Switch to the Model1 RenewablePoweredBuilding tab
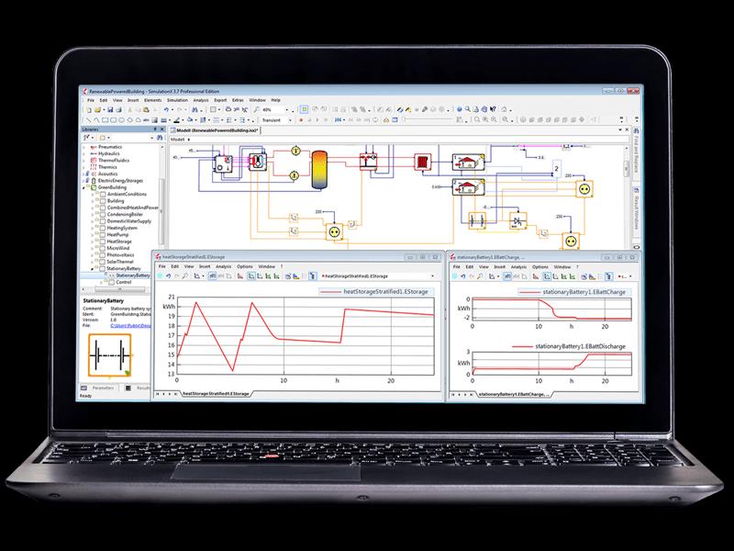The width and height of the screenshot is (734, 551). point(215,130)
